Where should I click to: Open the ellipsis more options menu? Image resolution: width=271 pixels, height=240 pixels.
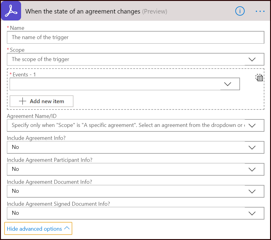(x=260, y=11)
